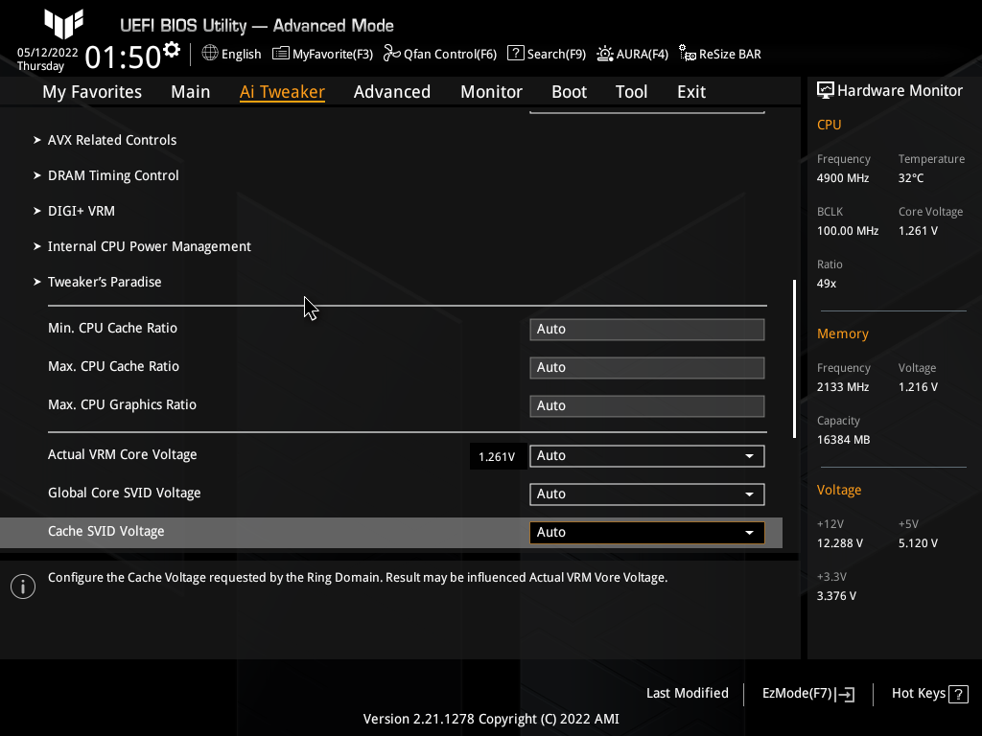Open MyFavorite(F3) list icon
The height and width of the screenshot is (736, 982).
point(281,54)
